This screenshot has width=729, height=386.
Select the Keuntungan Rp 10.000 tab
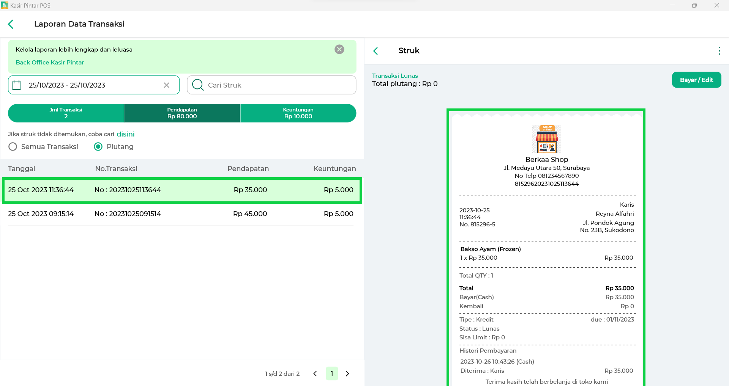click(298, 113)
